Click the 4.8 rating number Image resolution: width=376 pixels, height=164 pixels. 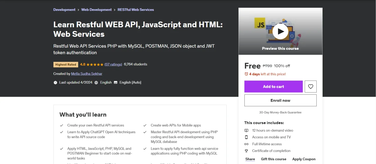83,64
